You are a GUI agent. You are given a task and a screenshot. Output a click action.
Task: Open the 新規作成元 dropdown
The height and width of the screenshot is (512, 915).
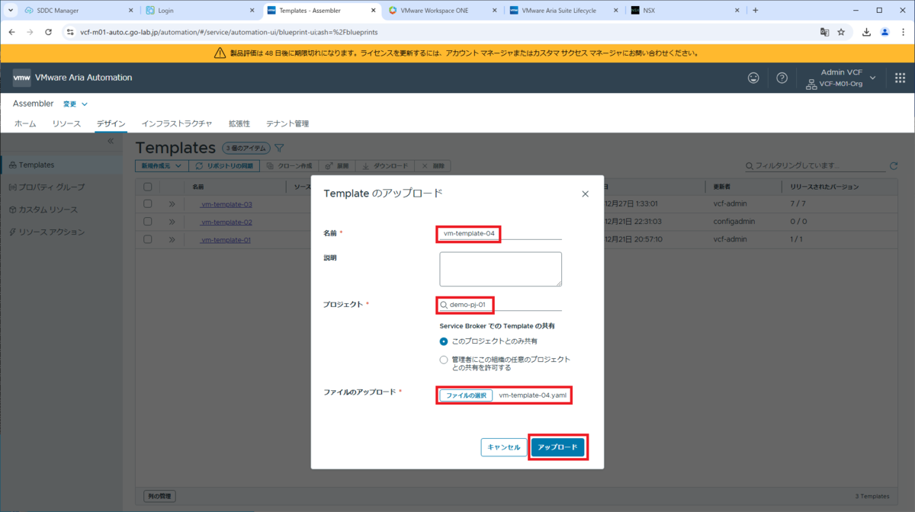click(162, 165)
